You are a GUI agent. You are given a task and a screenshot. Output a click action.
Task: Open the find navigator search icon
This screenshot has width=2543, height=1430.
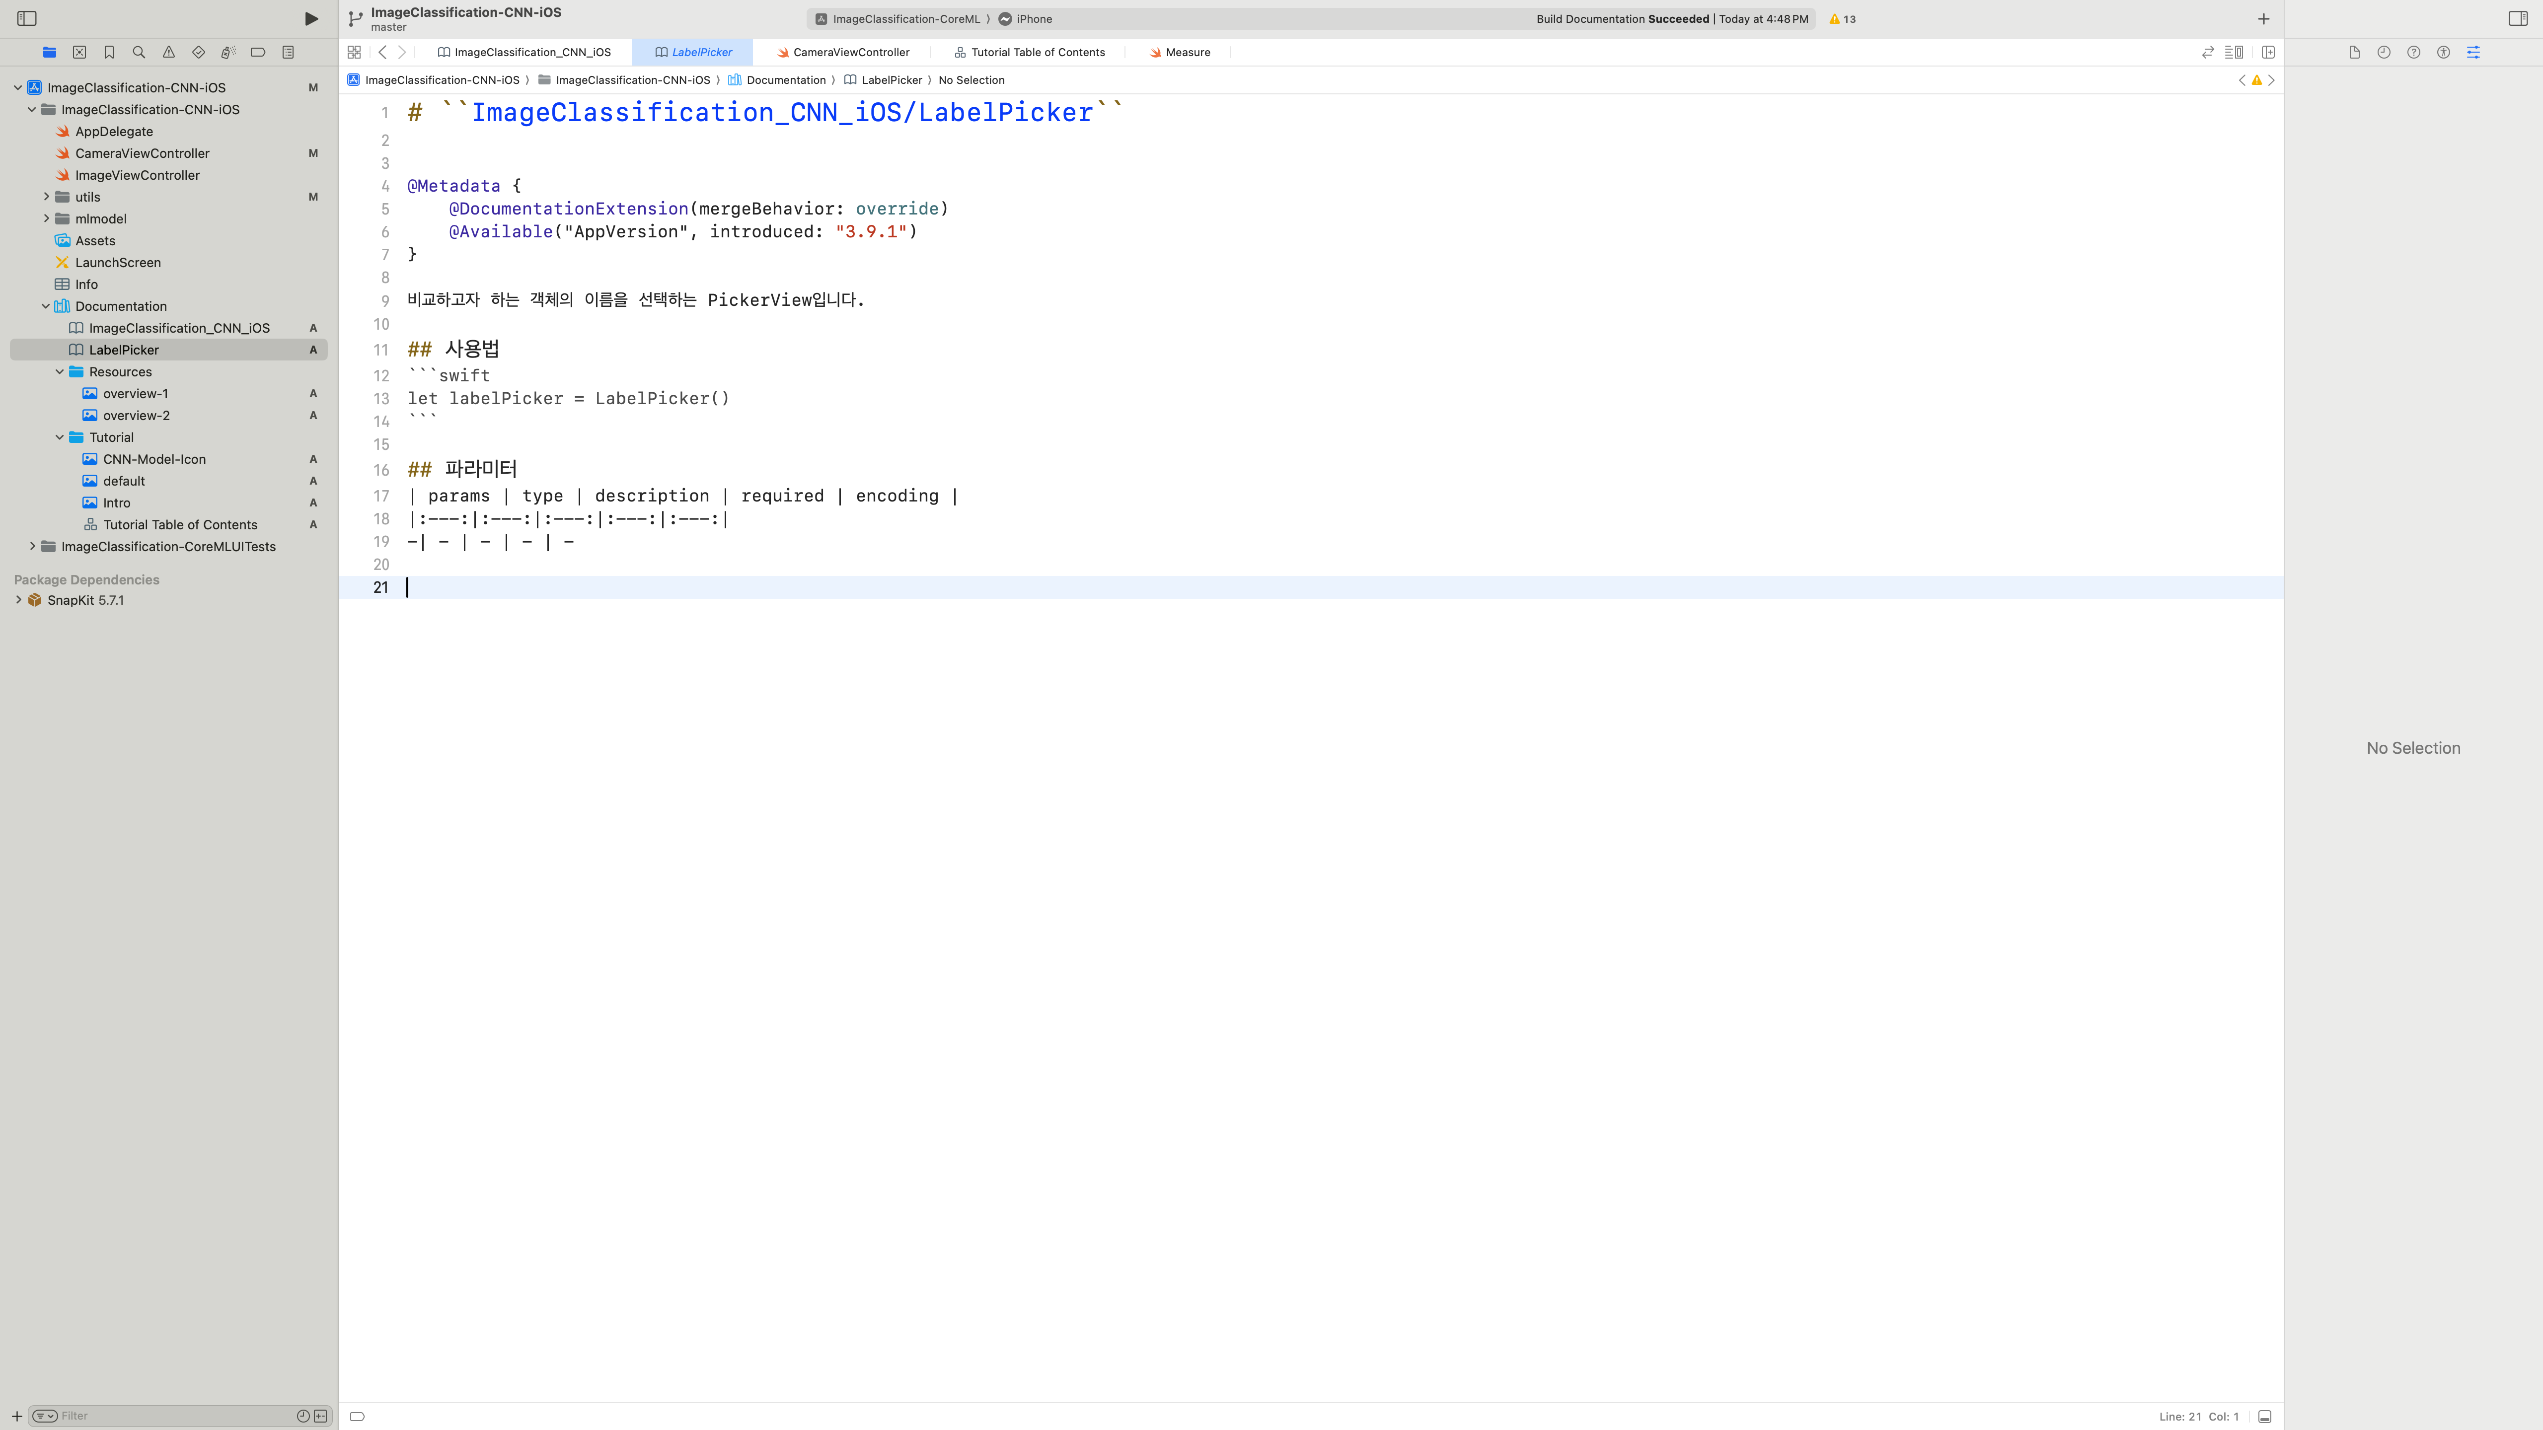pyautogui.click(x=139, y=52)
